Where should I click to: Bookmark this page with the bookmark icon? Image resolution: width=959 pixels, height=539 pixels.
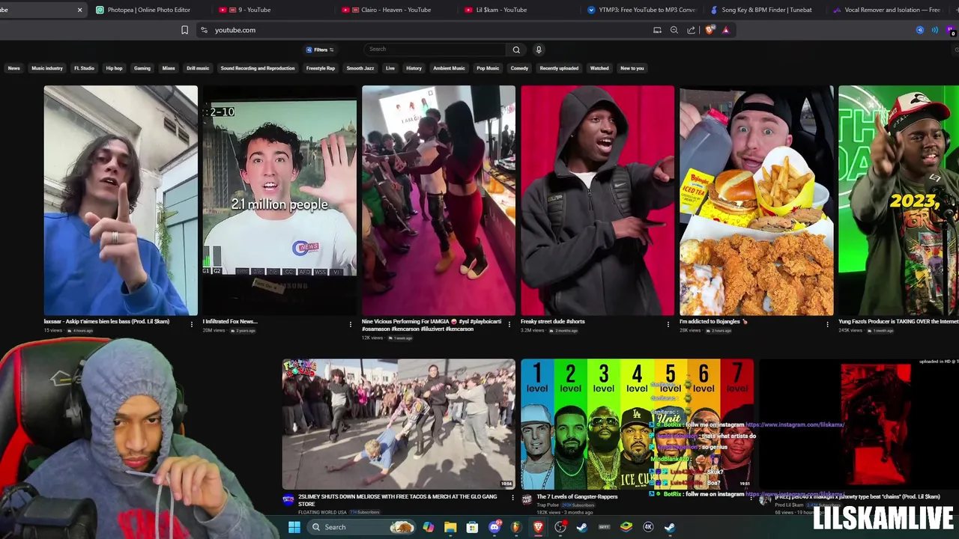[x=184, y=30]
